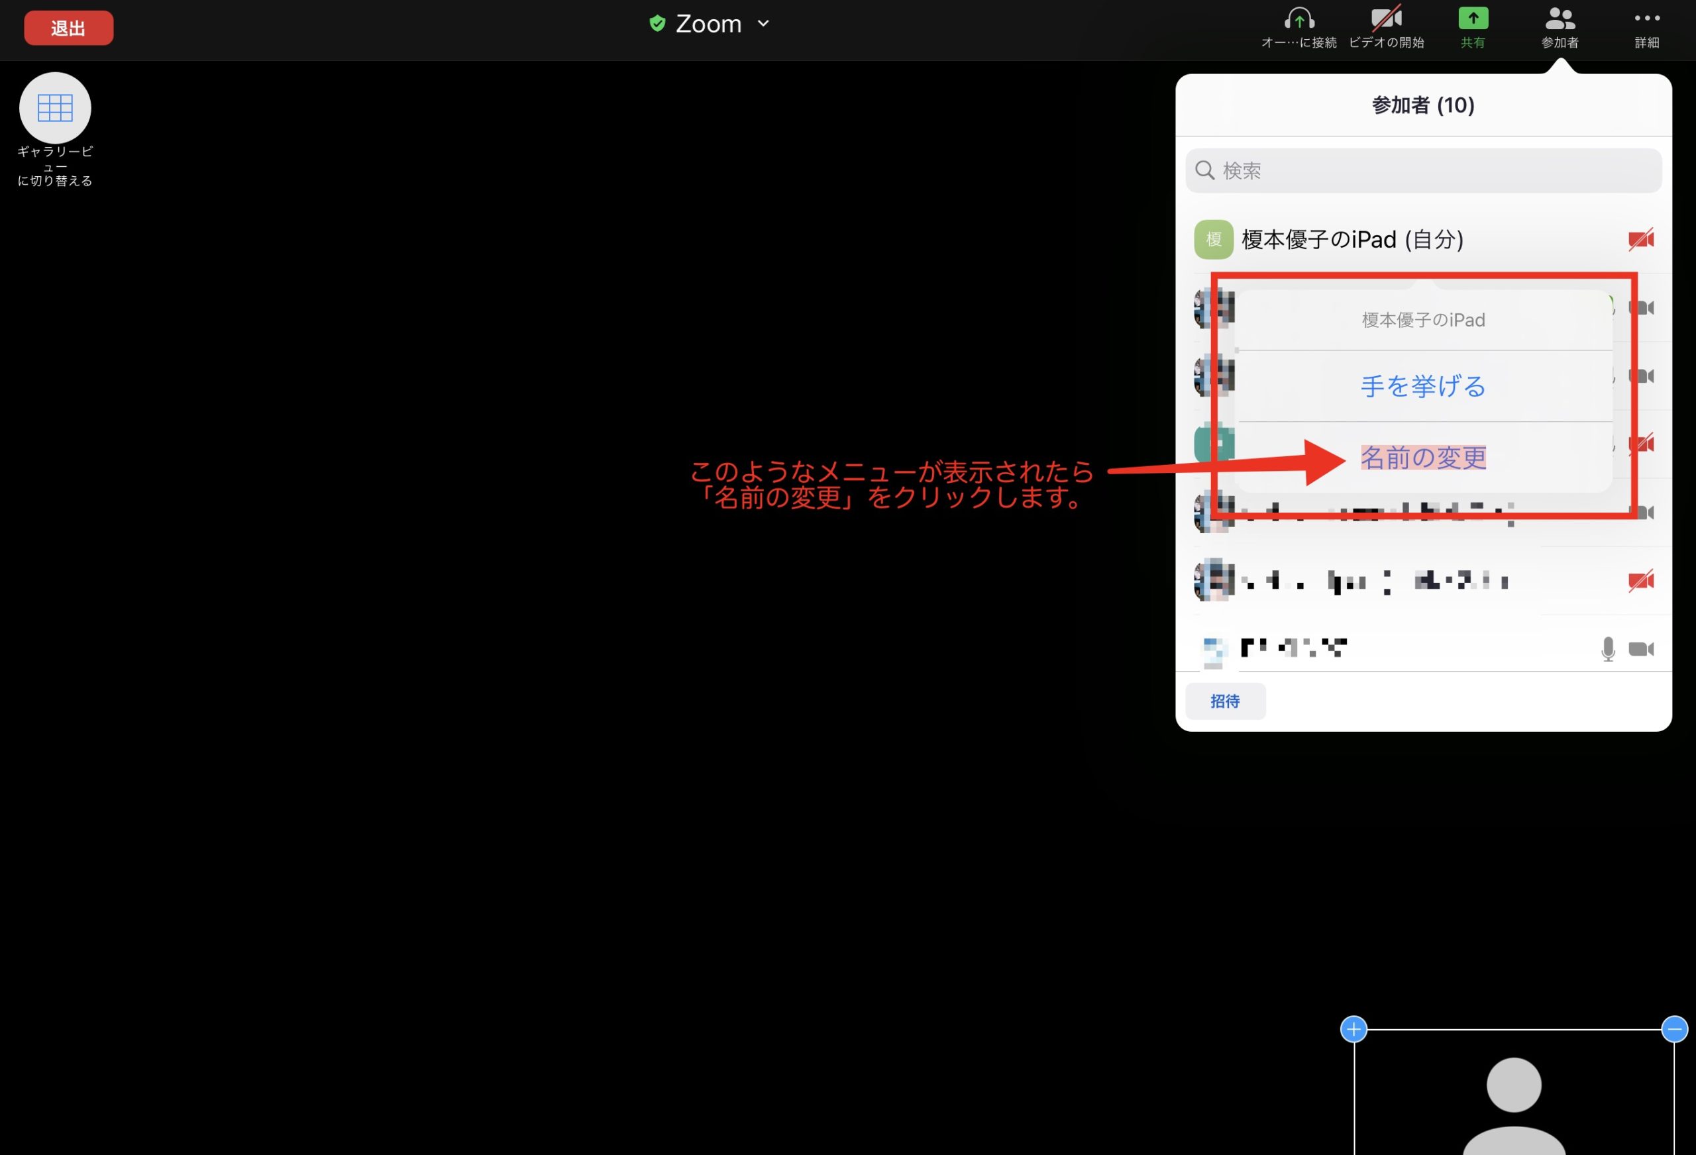
Task: Click the 榎本優子のiPad popup menu header
Action: pos(1423,321)
